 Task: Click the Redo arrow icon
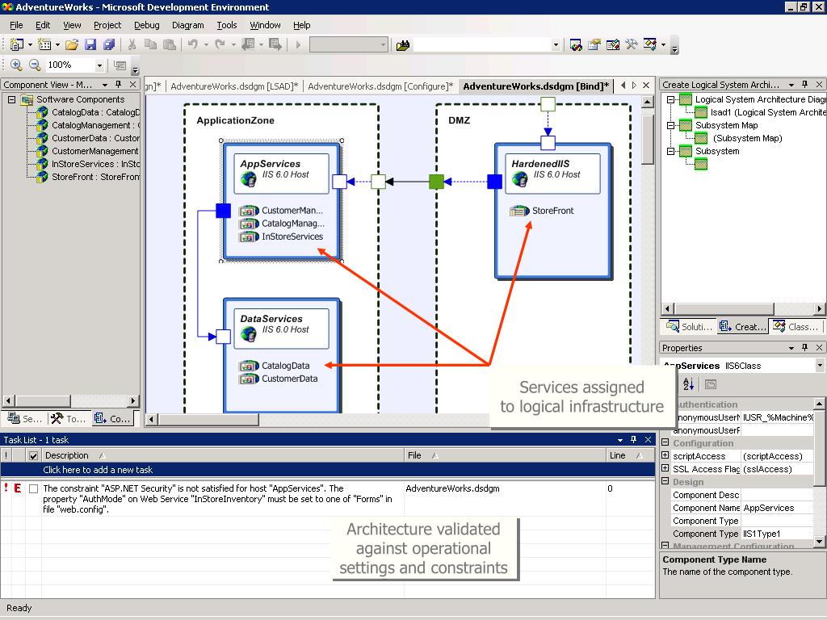[220, 45]
